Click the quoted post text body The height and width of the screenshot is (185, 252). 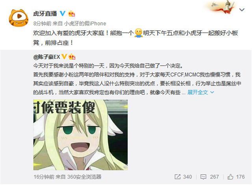[x=137, y=79]
